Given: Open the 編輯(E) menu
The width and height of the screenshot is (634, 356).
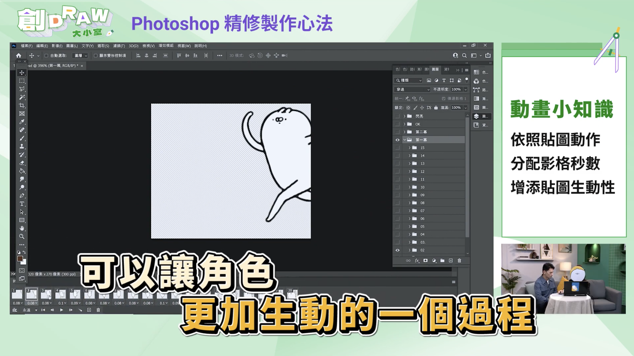Looking at the screenshot, I should coord(42,46).
